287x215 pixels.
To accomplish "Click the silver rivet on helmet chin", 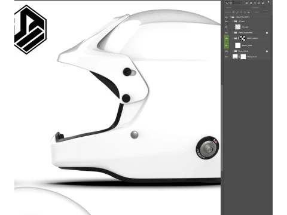I will click(x=135, y=135).
